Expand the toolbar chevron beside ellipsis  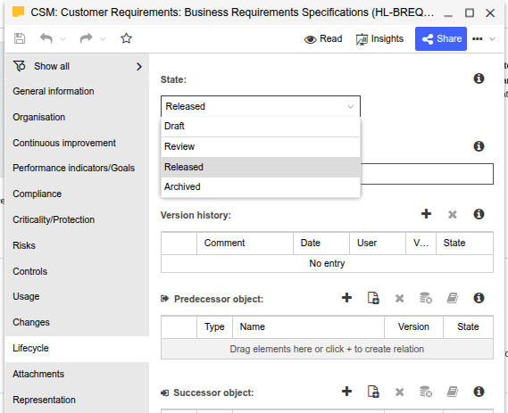(493, 39)
